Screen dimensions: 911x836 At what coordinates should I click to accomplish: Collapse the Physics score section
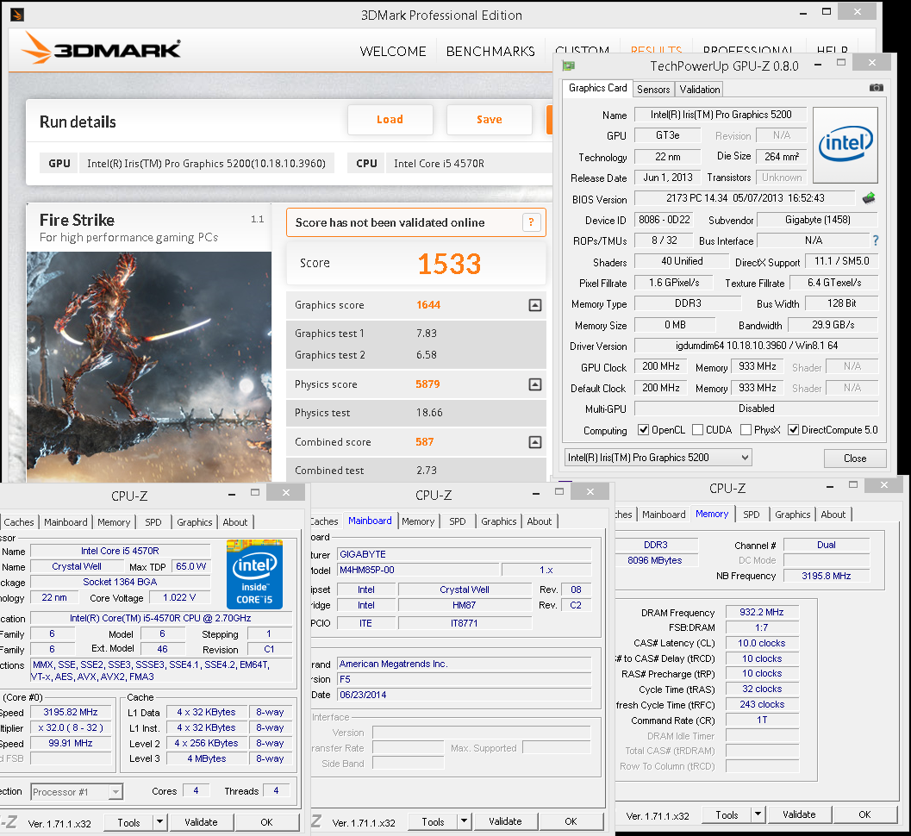pos(535,384)
